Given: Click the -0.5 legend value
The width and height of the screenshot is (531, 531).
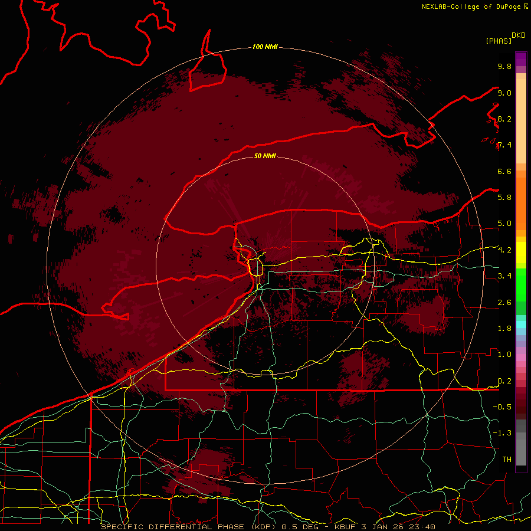Looking at the screenshot, I should click(x=502, y=407).
